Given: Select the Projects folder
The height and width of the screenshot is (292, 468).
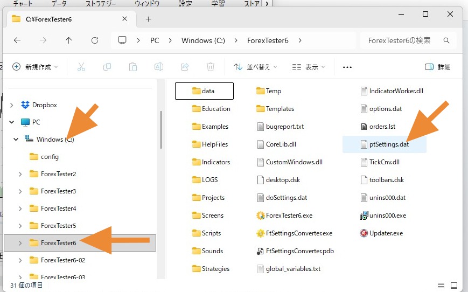Looking at the screenshot, I should pos(208,198).
